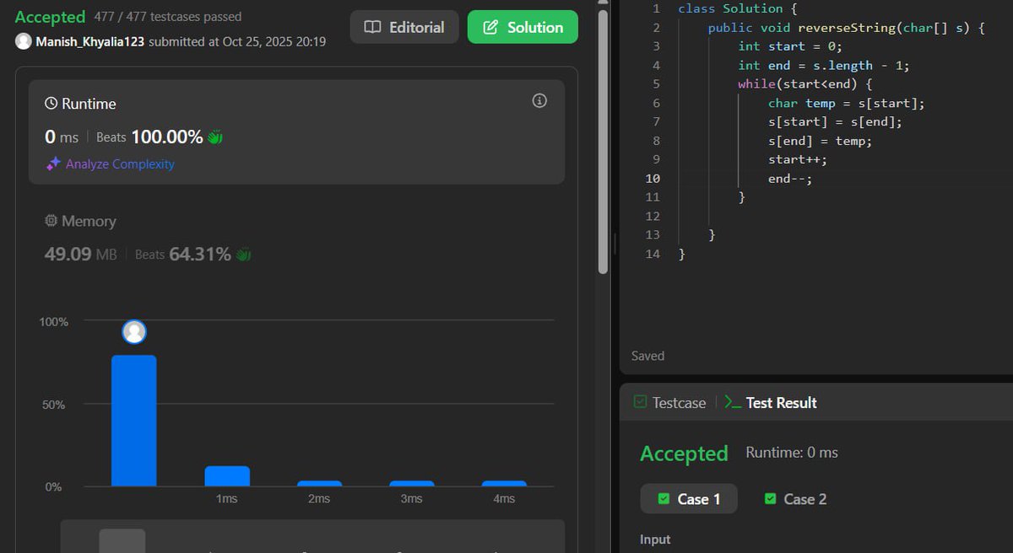The height and width of the screenshot is (553, 1013).
Task: Select the Case 2 tab
Action: [795, 499]
